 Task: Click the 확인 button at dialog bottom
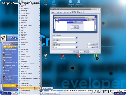click(74, 52)
